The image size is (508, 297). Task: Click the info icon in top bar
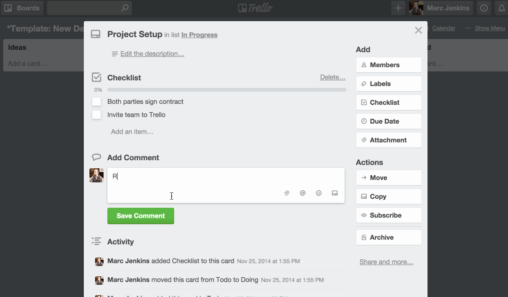coord(484,8)
